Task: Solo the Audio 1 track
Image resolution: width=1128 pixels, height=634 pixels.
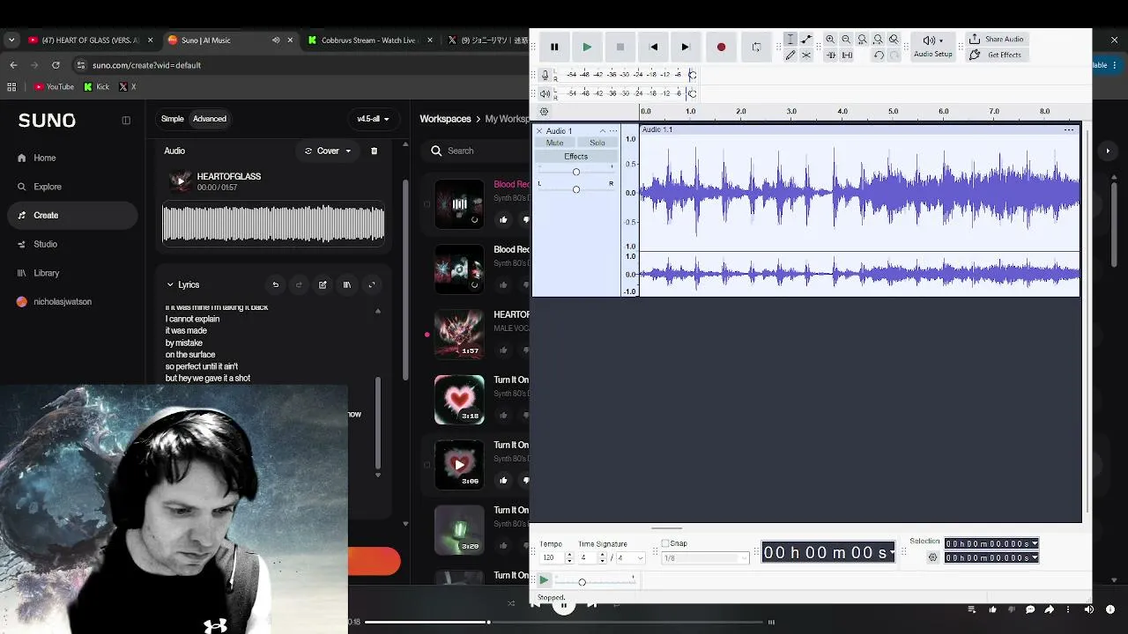Action: pos(597,143)
